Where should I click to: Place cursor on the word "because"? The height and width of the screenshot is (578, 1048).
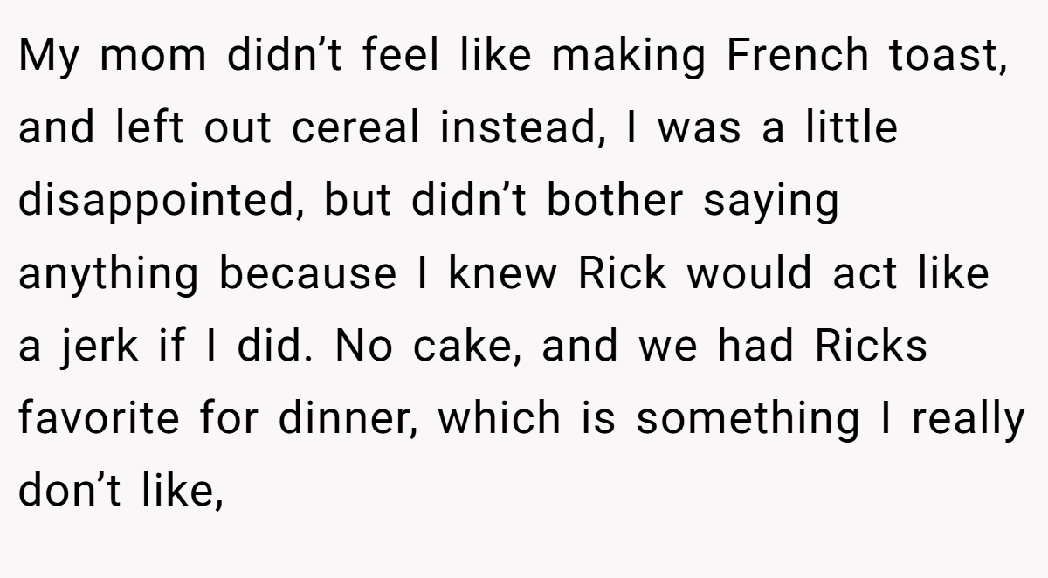tap(307, 274)
